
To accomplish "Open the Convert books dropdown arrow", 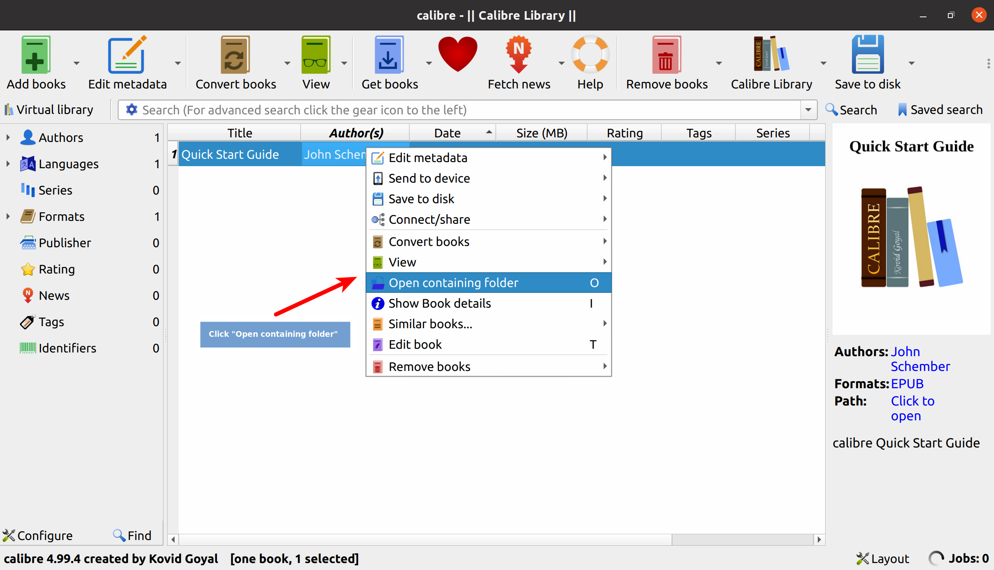I will [287, 63].
